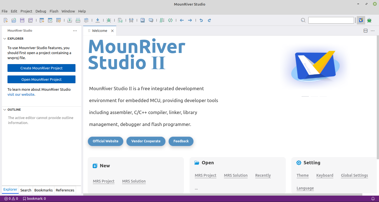This screenshot has height=202, width=379.
Task: Open the Global Settings link
Action: pos(355,175)
